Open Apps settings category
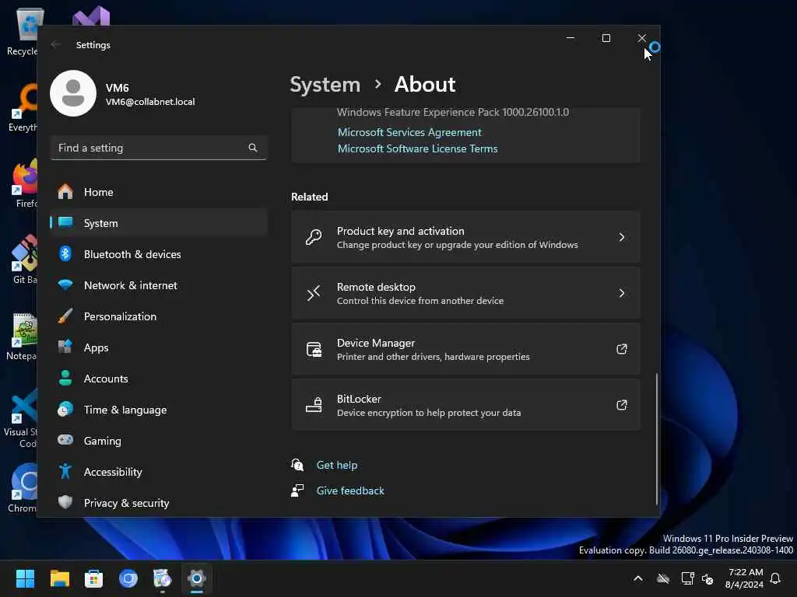Screen dimensions: 797x597 click(x=159, y=347)
